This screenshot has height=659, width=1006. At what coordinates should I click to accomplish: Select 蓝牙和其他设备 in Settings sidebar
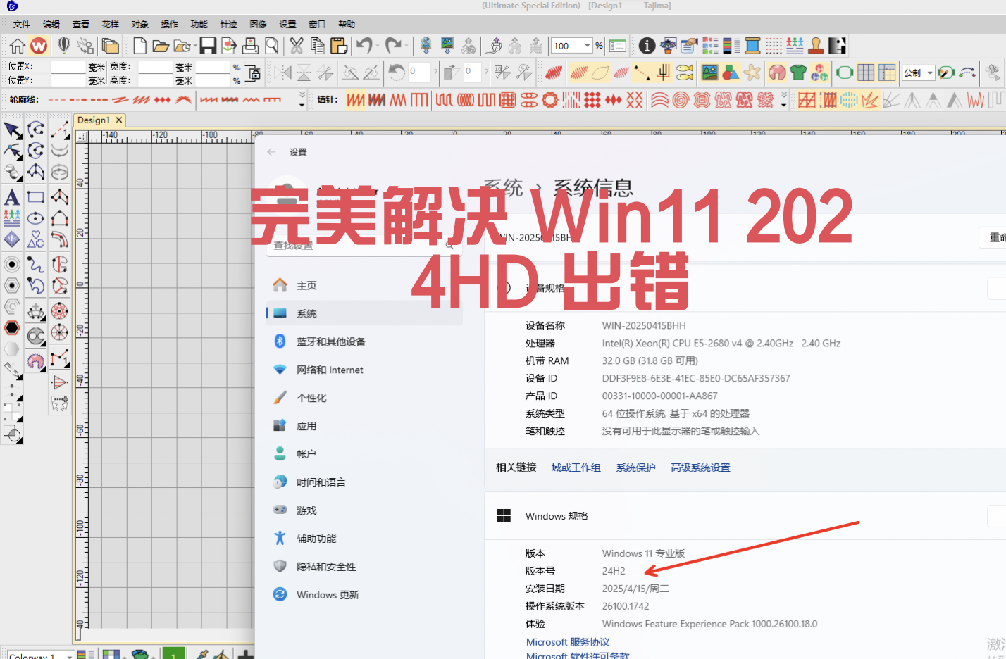coord(364,341)
